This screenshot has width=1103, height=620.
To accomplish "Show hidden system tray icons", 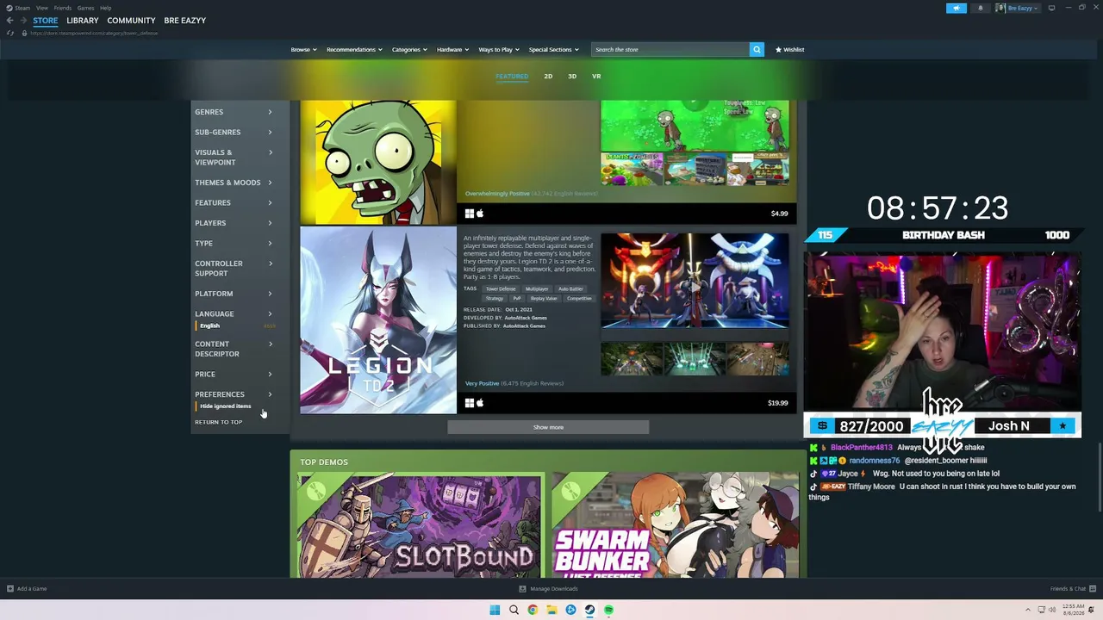I will (1027, 610).
